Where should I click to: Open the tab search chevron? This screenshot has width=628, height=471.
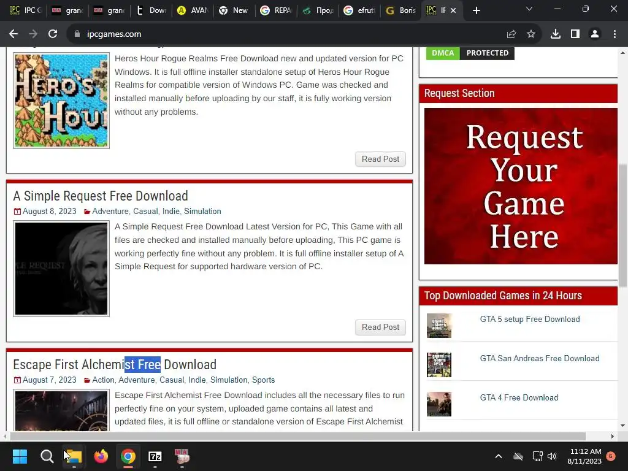click(x=529, y=9)
